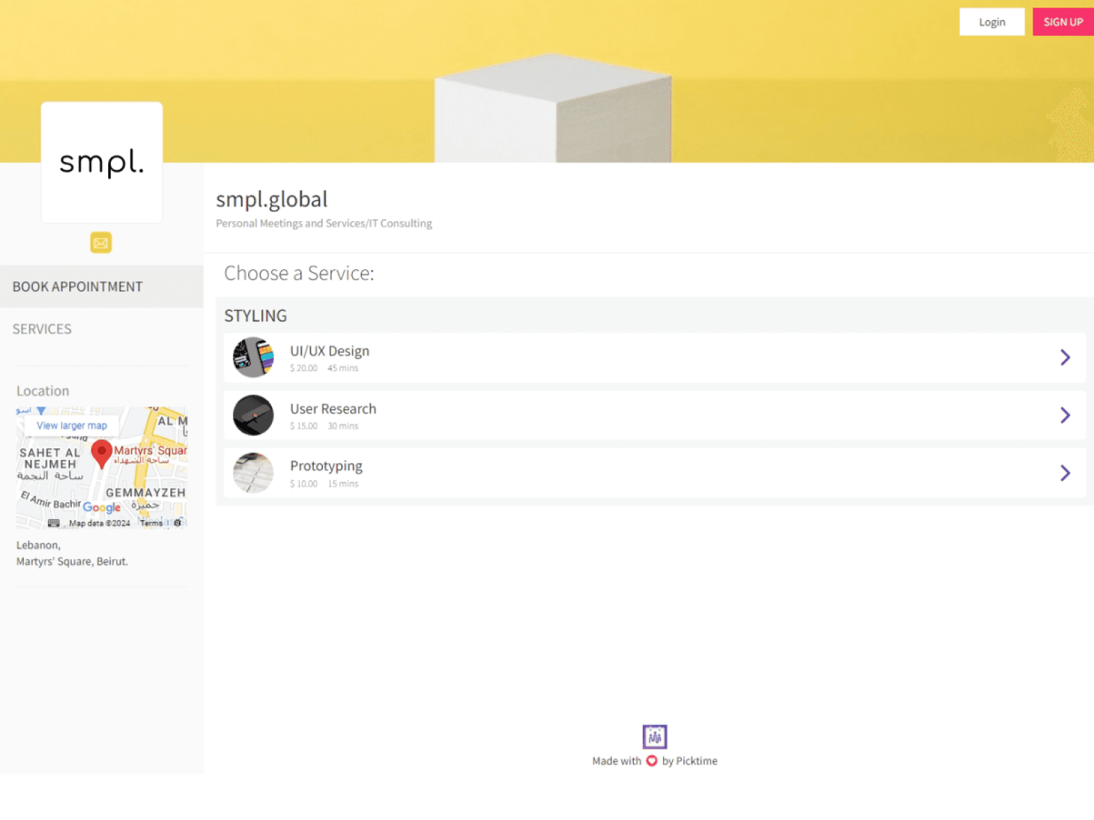This screenshot has height=820, width=1094.
Task: Open the BOOK APPOINTMENT menu item
Action: click(102, 287)
